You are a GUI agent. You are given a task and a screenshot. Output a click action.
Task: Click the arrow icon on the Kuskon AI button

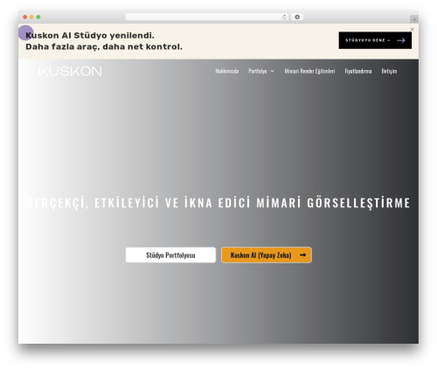point(302,255)
